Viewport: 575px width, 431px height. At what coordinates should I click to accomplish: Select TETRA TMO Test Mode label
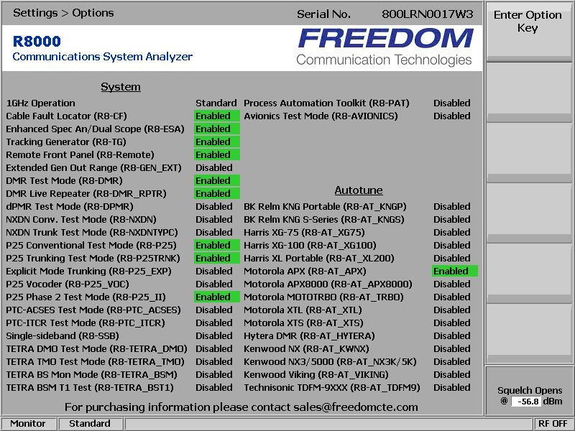pyautogui.click(x=95, y=362)
